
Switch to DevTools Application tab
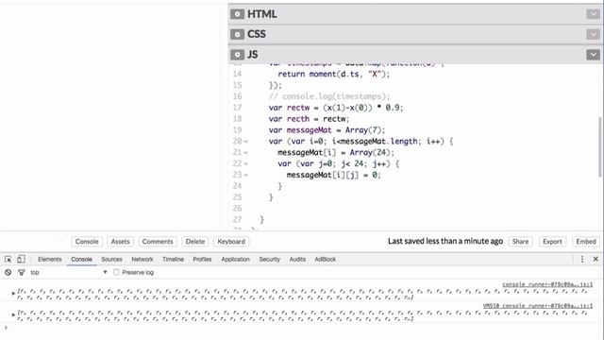[x=235, y=259]
